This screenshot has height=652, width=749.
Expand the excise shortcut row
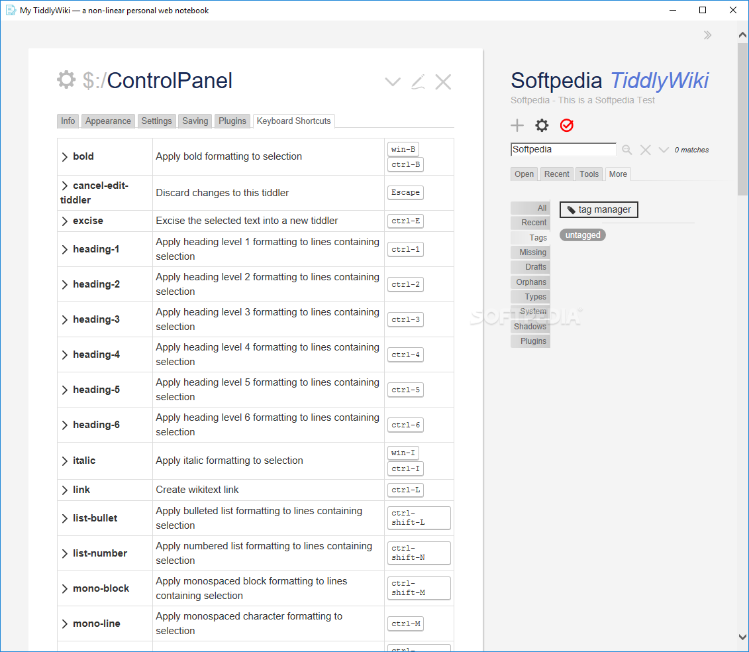(x=65, y=221)
